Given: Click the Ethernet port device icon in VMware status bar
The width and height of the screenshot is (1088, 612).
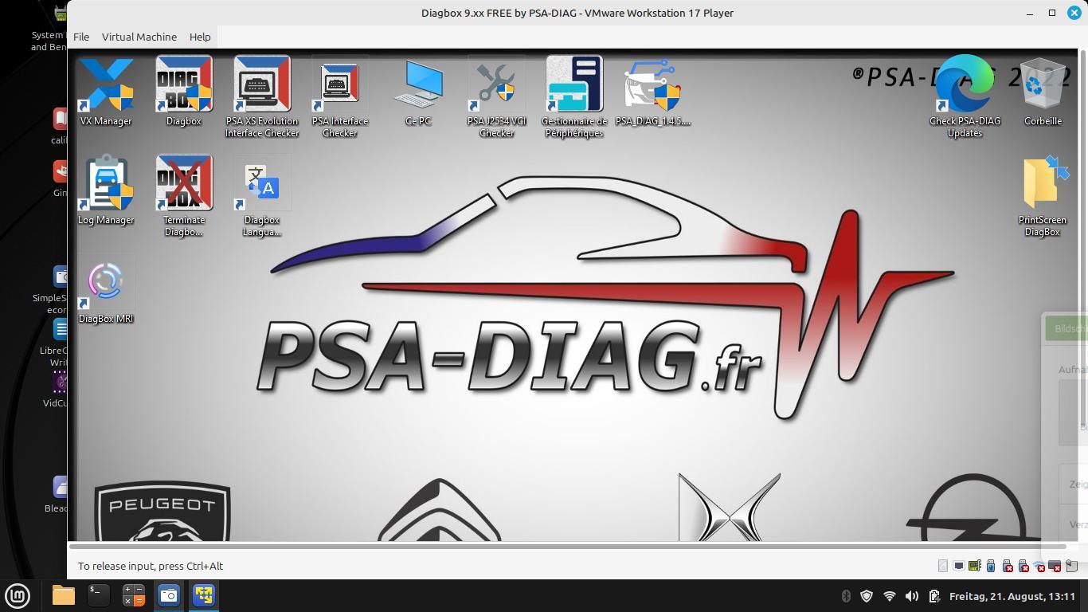Looking at the screenshot, I should click(x=959, y=566).
